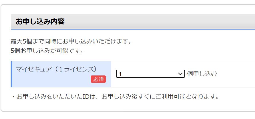Click the gray header bar right of title
Viewport: 255px width, 119px height.
(x=160, y=22)
